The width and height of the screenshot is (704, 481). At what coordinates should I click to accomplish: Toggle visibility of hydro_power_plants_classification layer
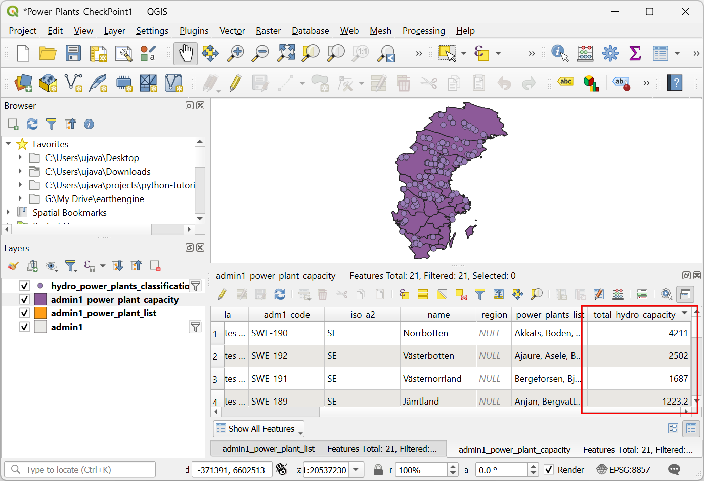(24, 286)
